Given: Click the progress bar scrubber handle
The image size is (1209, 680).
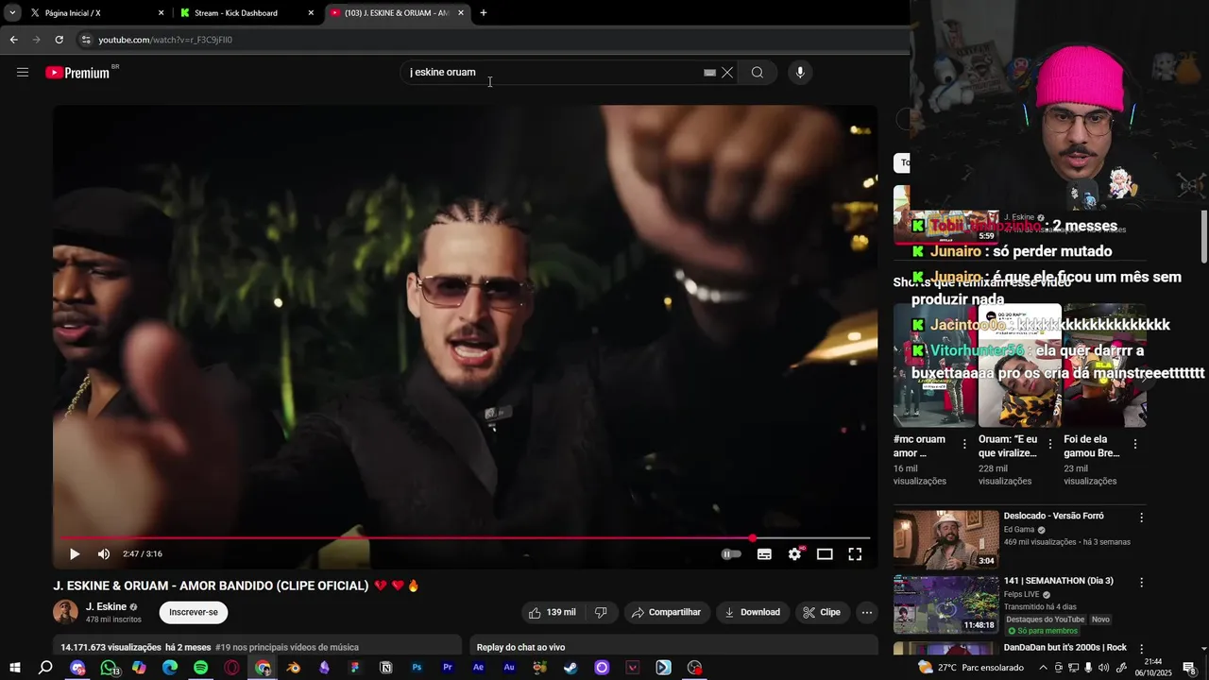Looking at the screenshot, I should (x=753, y=538).
